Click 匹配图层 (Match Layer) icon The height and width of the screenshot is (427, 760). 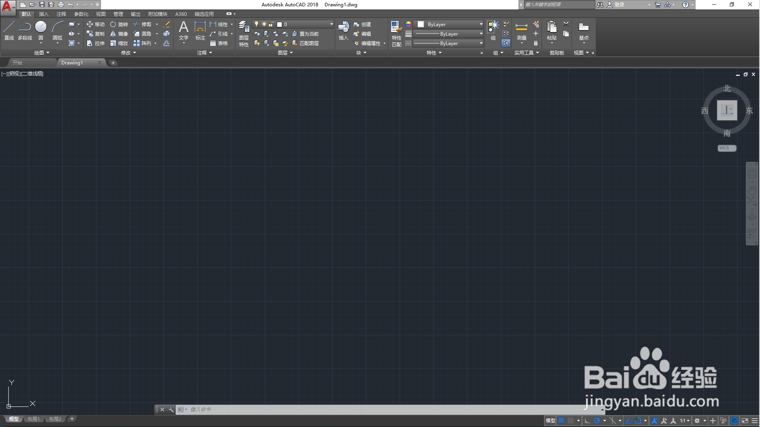coord(305,43)
